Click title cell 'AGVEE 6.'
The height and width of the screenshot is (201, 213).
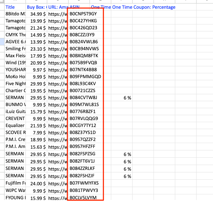point(15,42)
